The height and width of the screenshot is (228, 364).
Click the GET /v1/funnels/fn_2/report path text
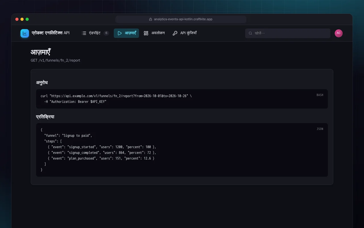pyautogui.click(x=55, y=60)
